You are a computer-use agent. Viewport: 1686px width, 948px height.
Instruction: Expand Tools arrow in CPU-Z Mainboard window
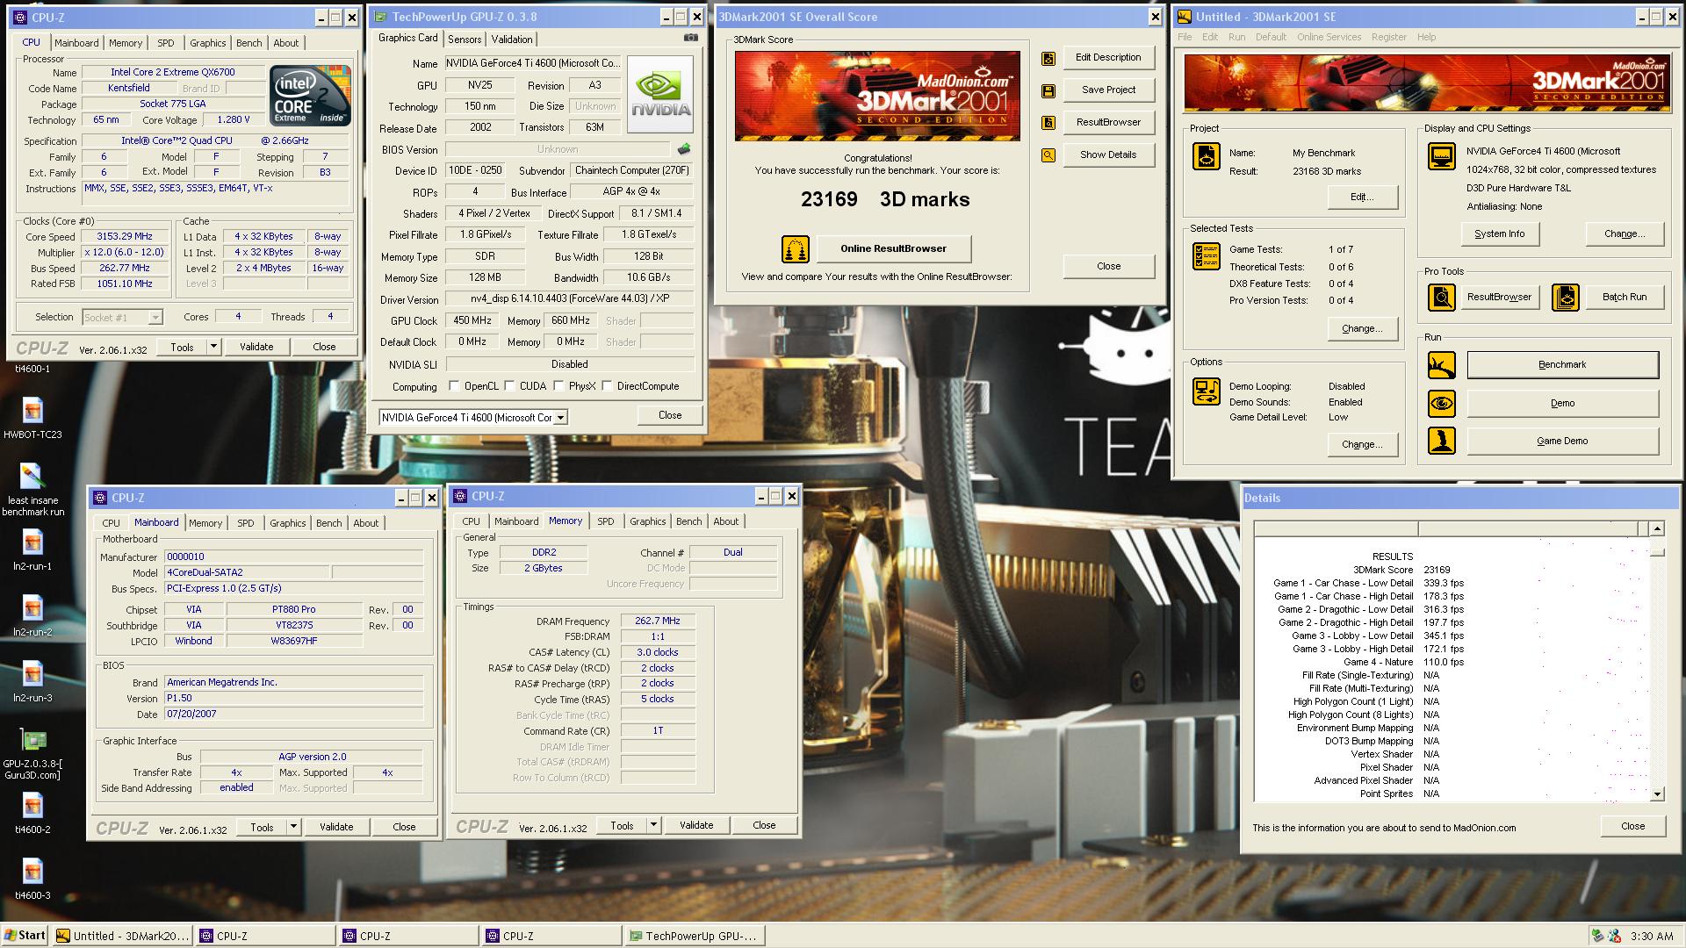click(x=293, y=828)
